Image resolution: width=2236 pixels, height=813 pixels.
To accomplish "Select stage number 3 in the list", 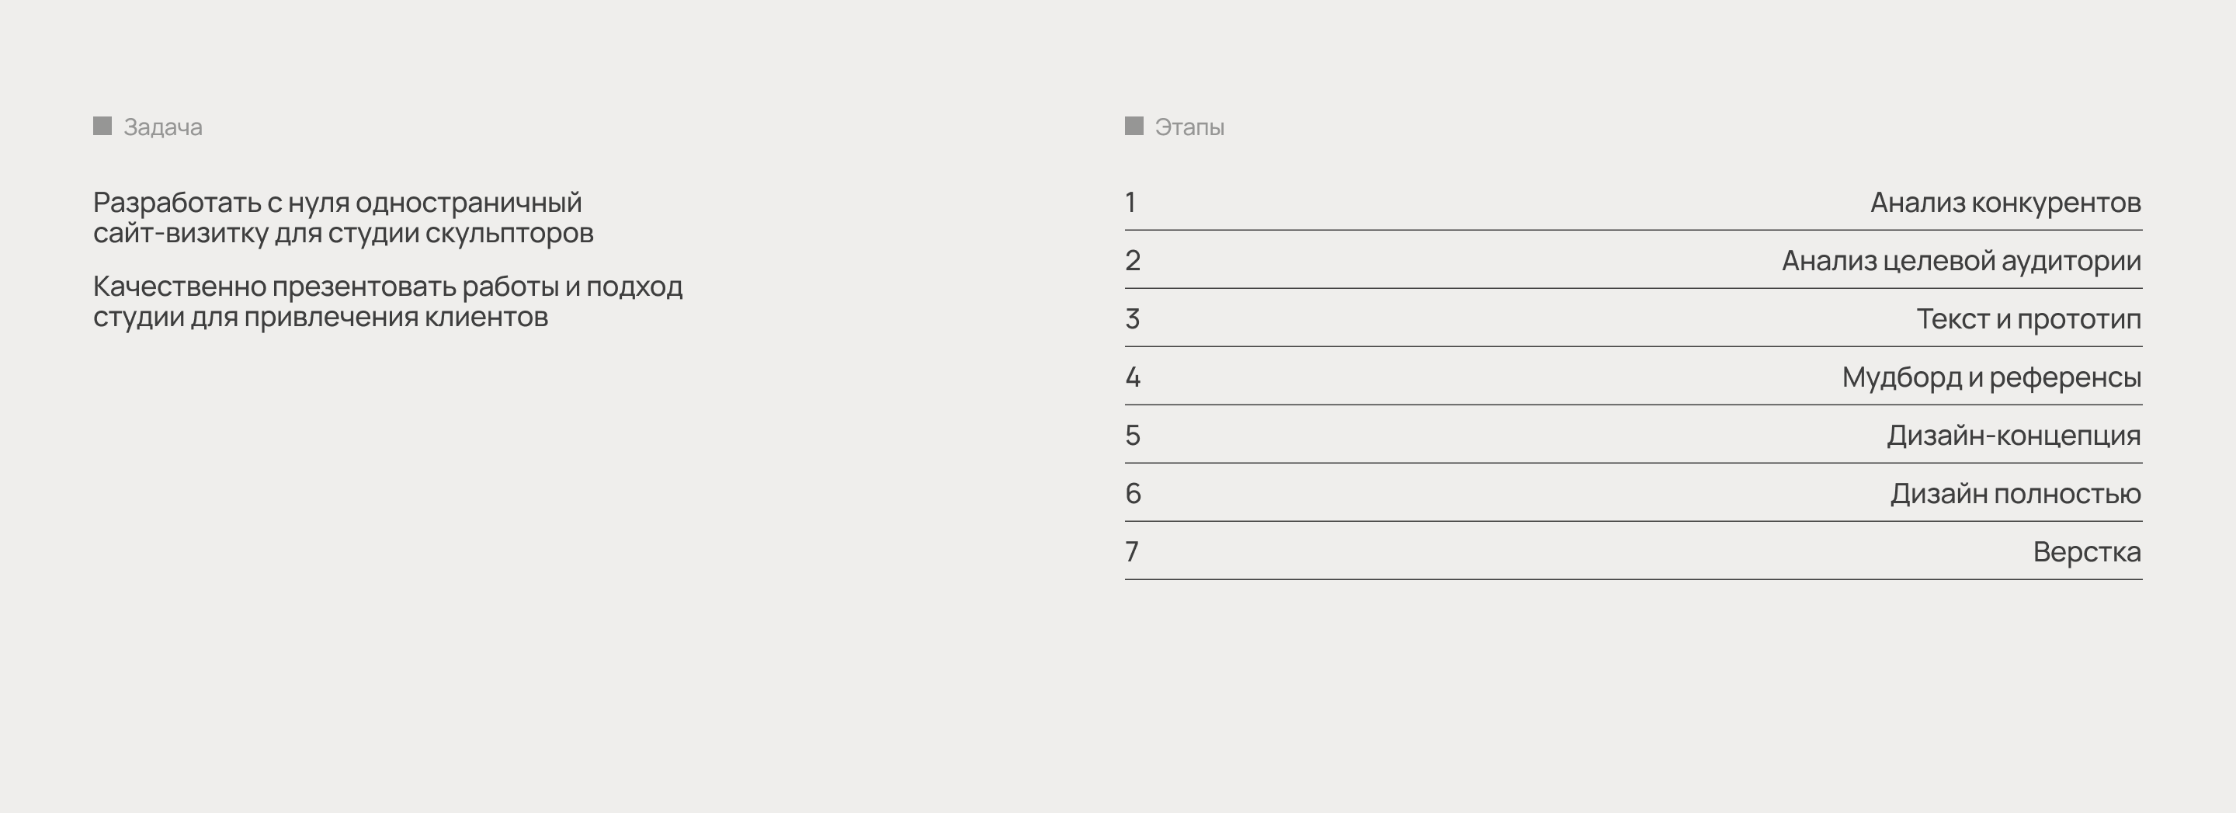I will tap(1133, 319).
